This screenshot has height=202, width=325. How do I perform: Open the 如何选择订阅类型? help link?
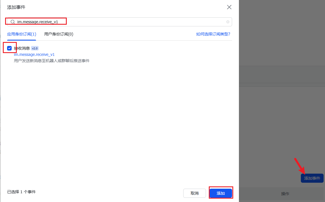tap(213, 34)
